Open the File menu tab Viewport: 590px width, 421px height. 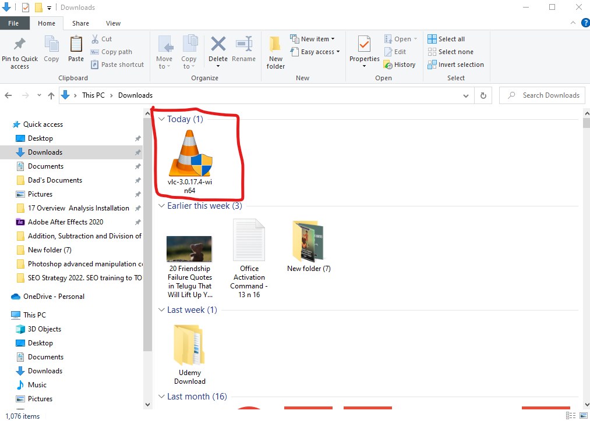[15, 23]
